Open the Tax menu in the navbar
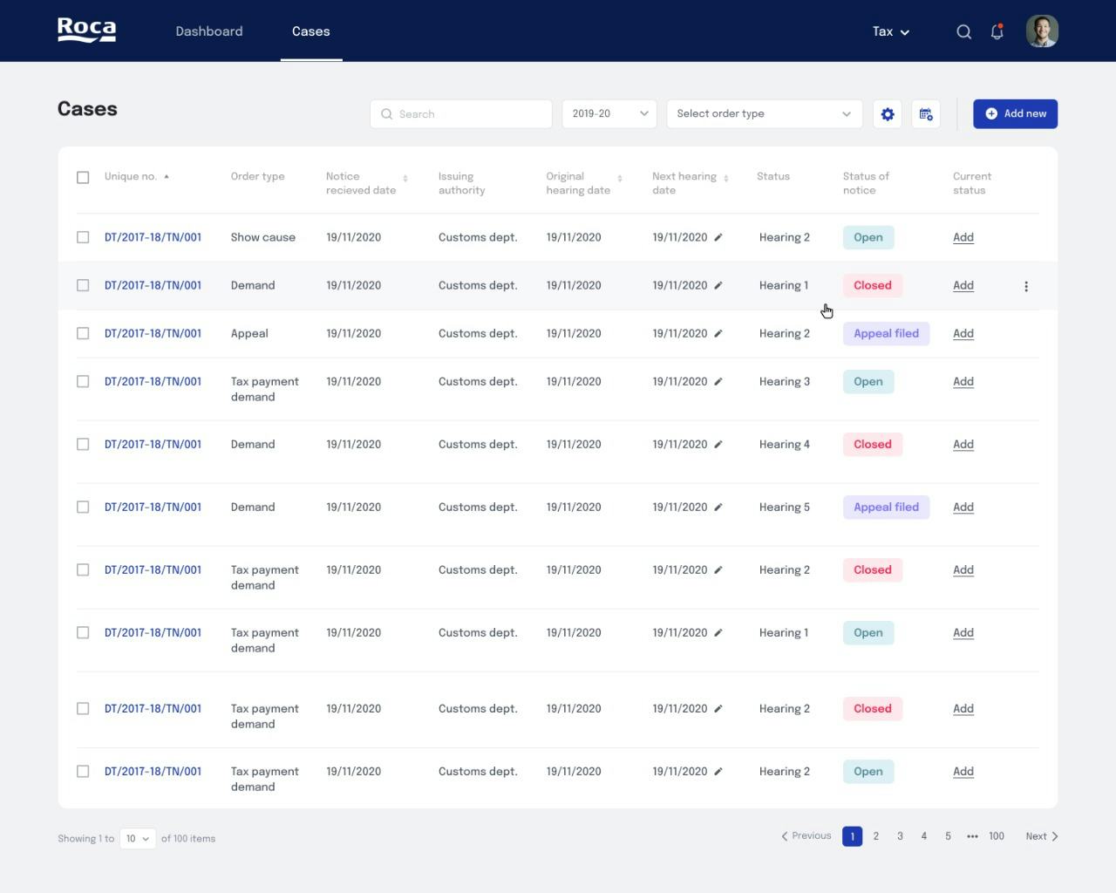The height and width of the screenshot is (893, 1116). 889,31
